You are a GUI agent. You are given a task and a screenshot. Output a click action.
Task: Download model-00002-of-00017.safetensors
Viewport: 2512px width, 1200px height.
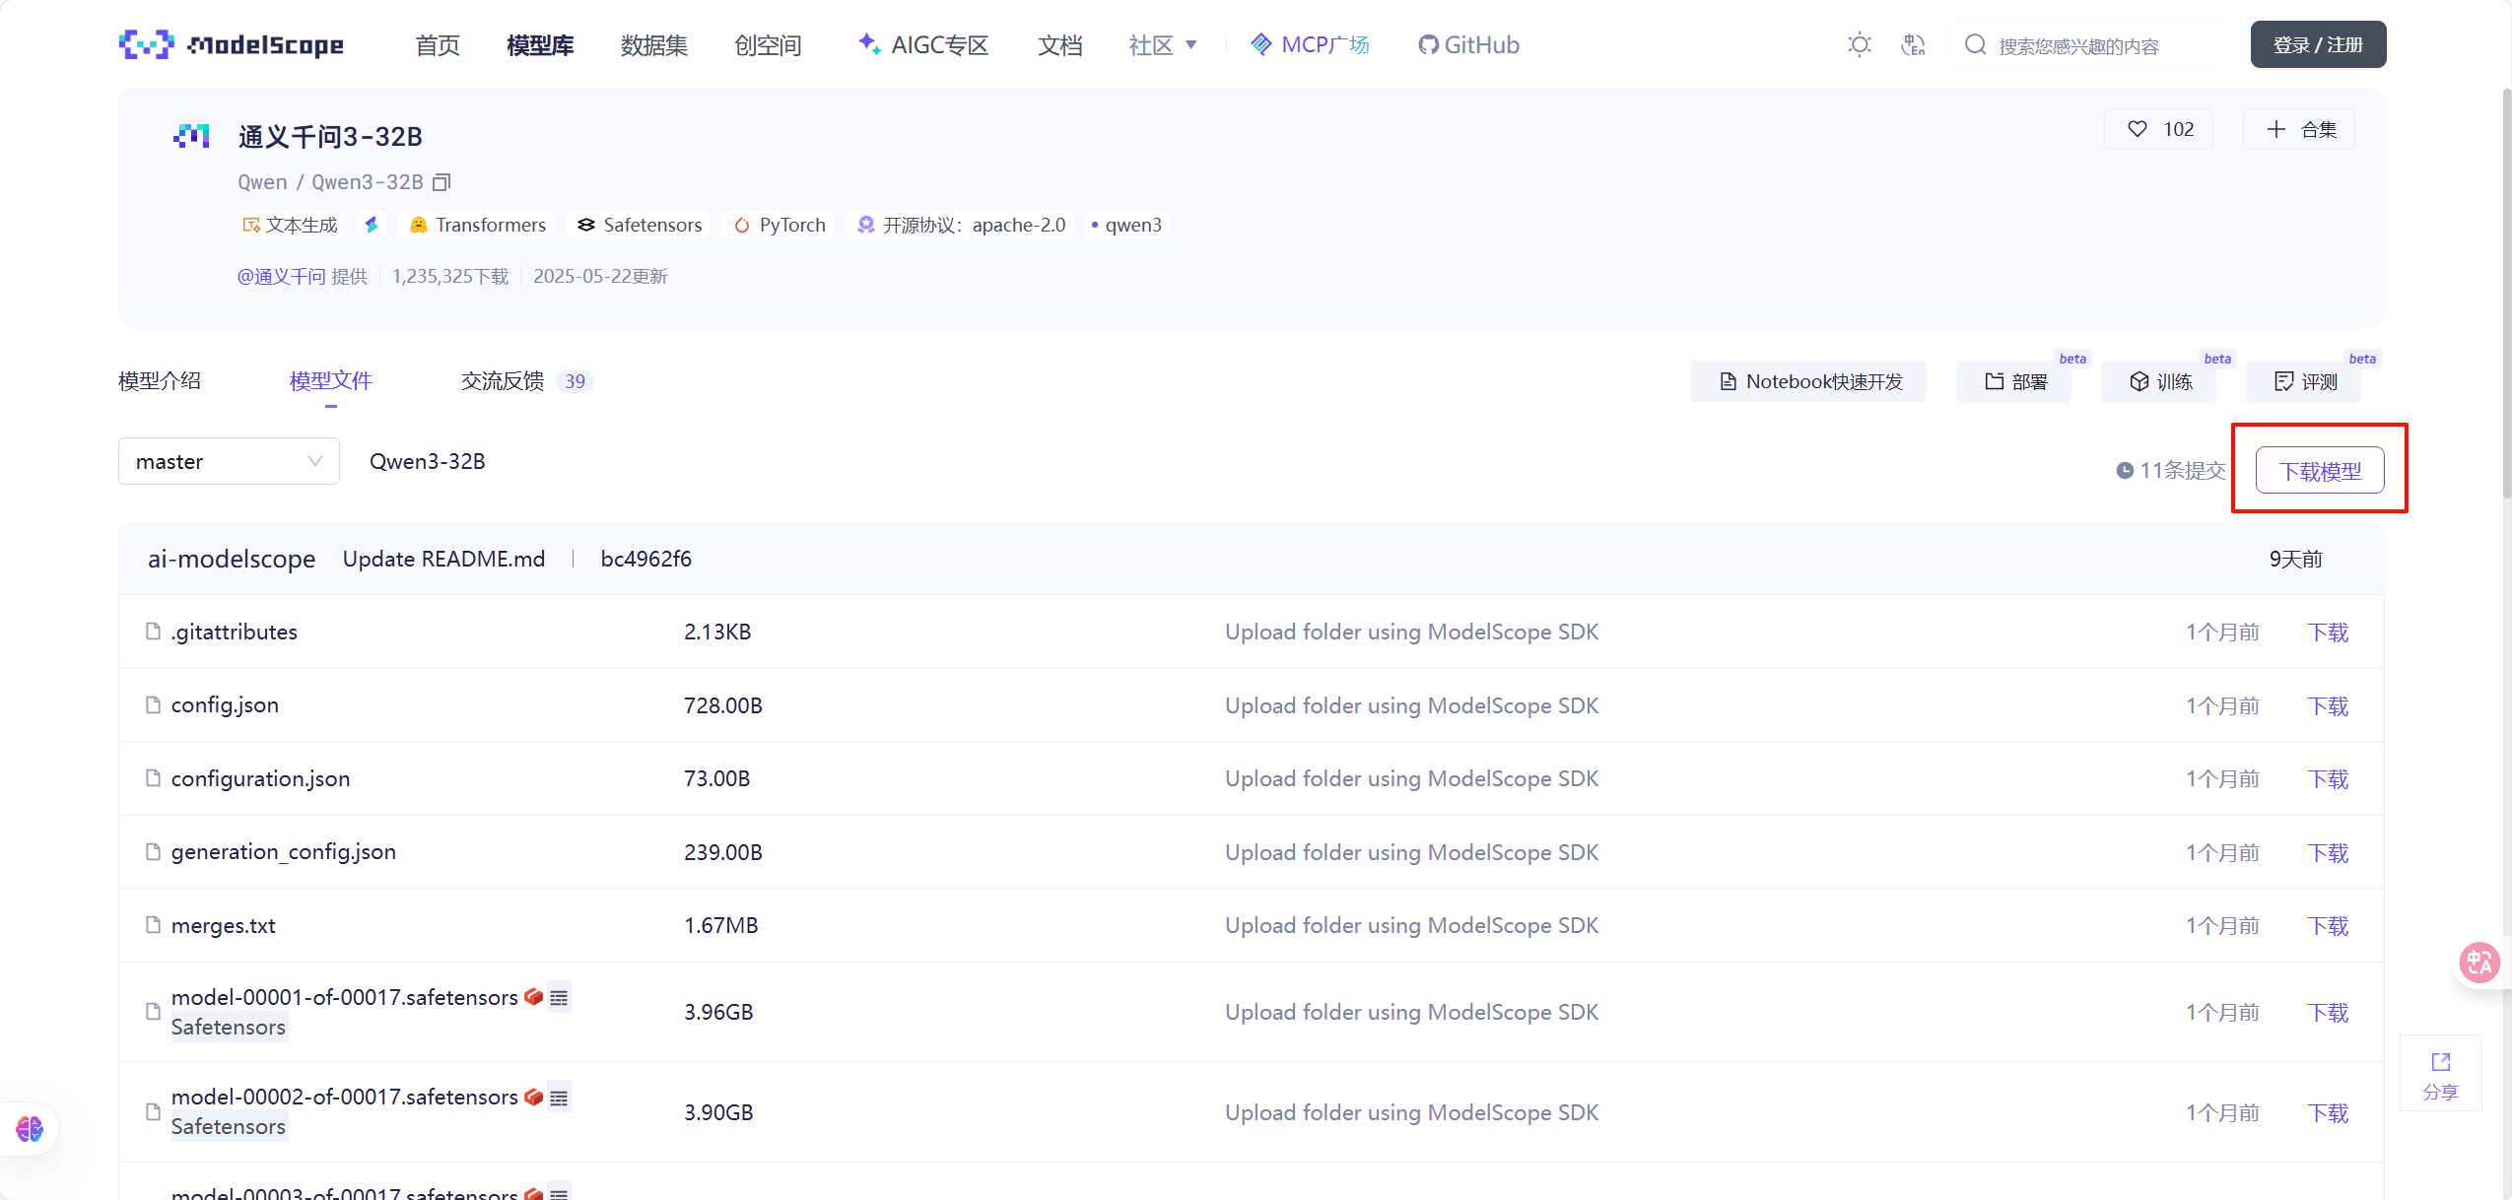click(x=2328, y=1112)
